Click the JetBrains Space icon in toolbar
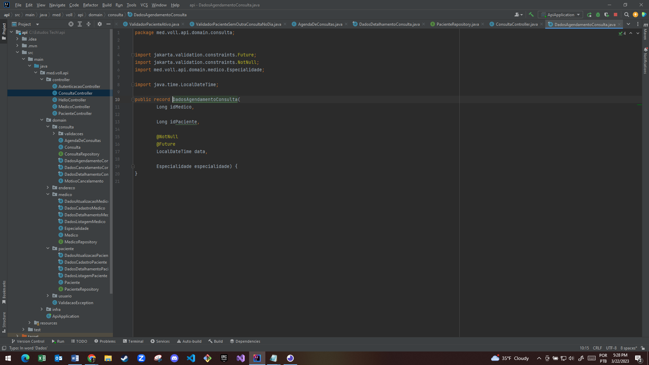The width and height of the screenshot is (649, 365). pos(644,15)
